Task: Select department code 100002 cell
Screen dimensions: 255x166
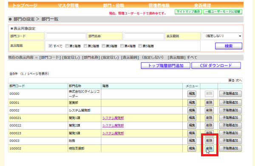Action: [38, 148]
